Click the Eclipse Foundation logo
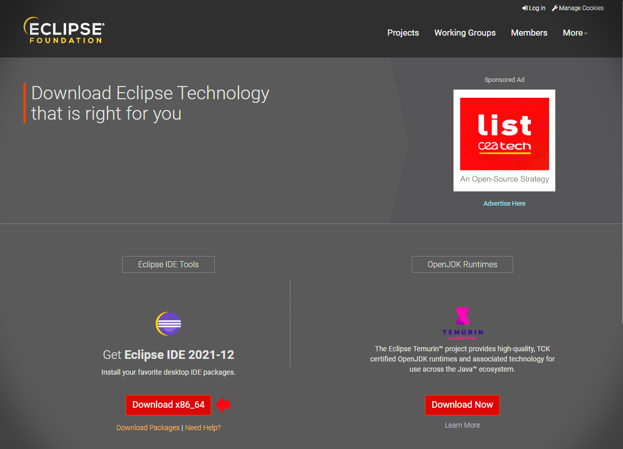 [x=64, y=31]
